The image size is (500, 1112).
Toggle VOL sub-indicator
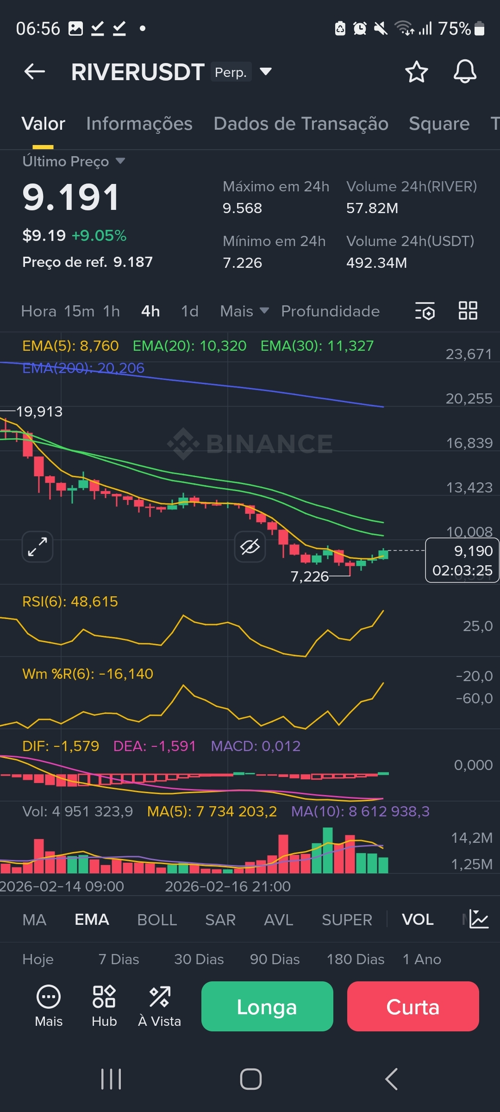[418, 920]
